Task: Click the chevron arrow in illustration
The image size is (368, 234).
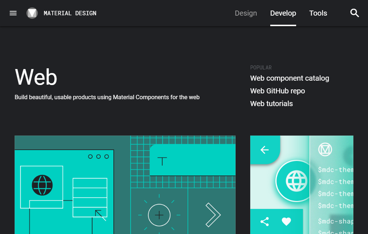Action: pyautogui.click(x=213, y=215)
